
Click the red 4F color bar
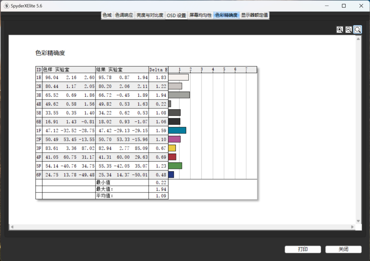[172, 157]
